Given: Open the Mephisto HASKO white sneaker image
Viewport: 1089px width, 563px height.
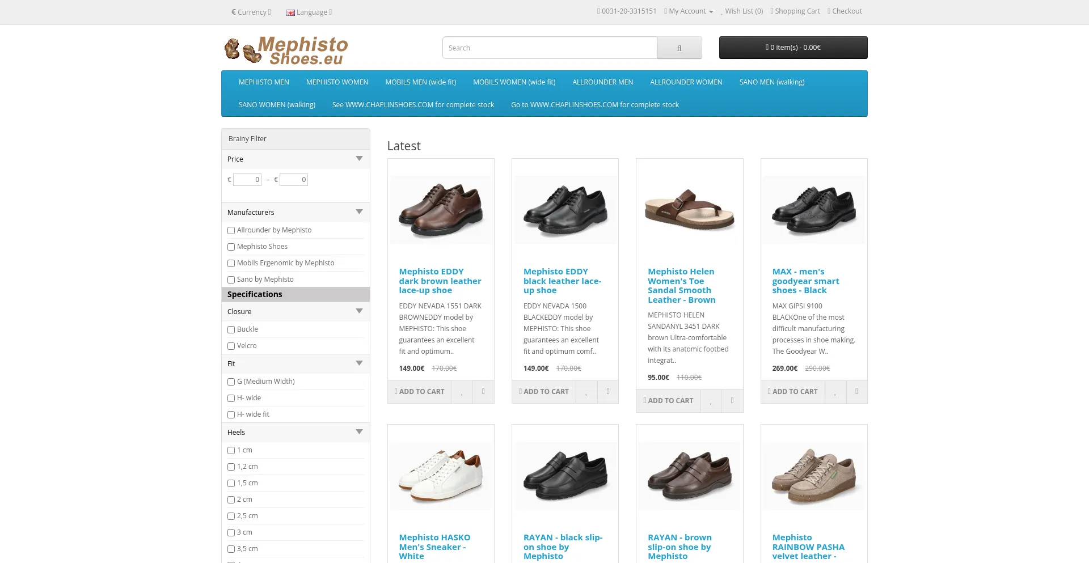Looking at the screenshot, I should [441, 476].
